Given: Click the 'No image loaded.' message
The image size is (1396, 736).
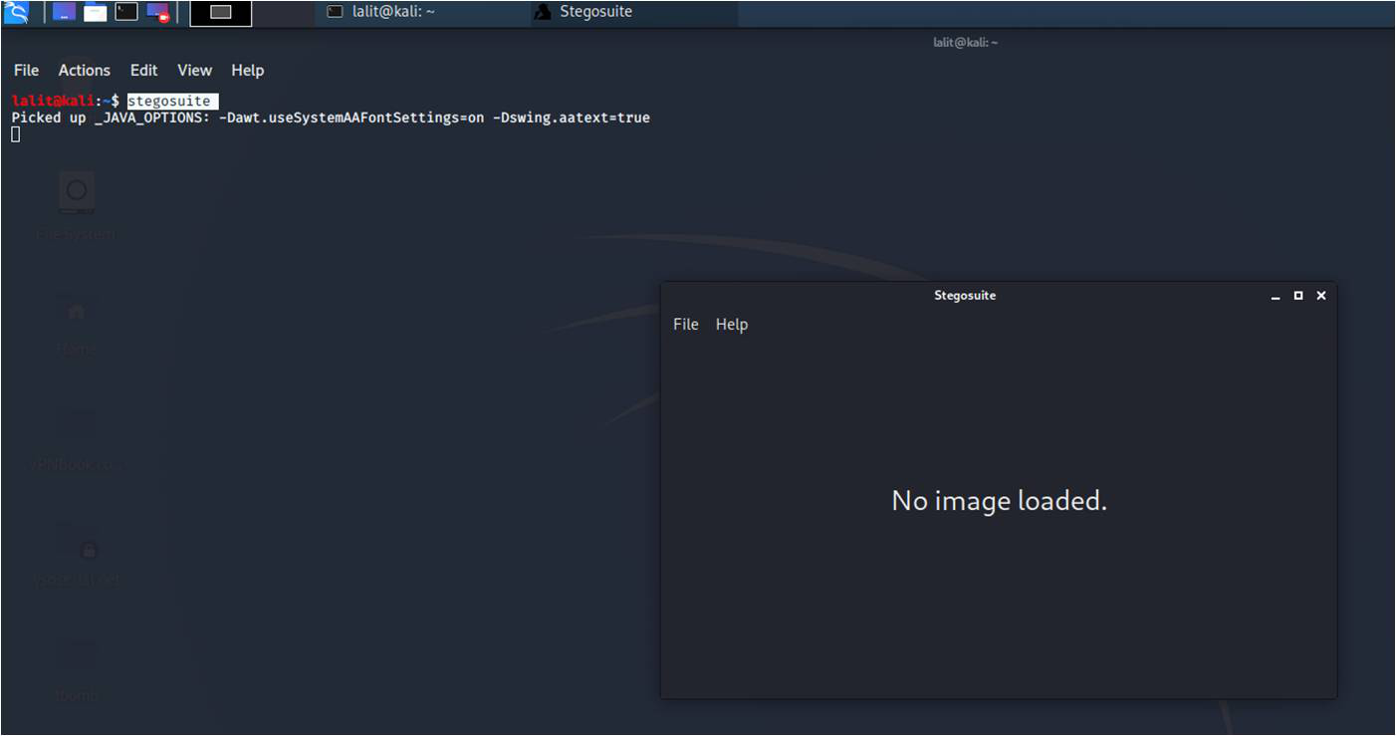Looking at the screenshot, I should coord(999,500).
